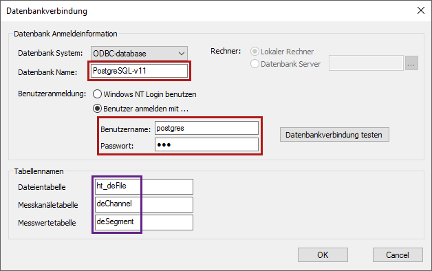Click the Benutzeranmeldung label
432x271 pixels.
[52, 94]
